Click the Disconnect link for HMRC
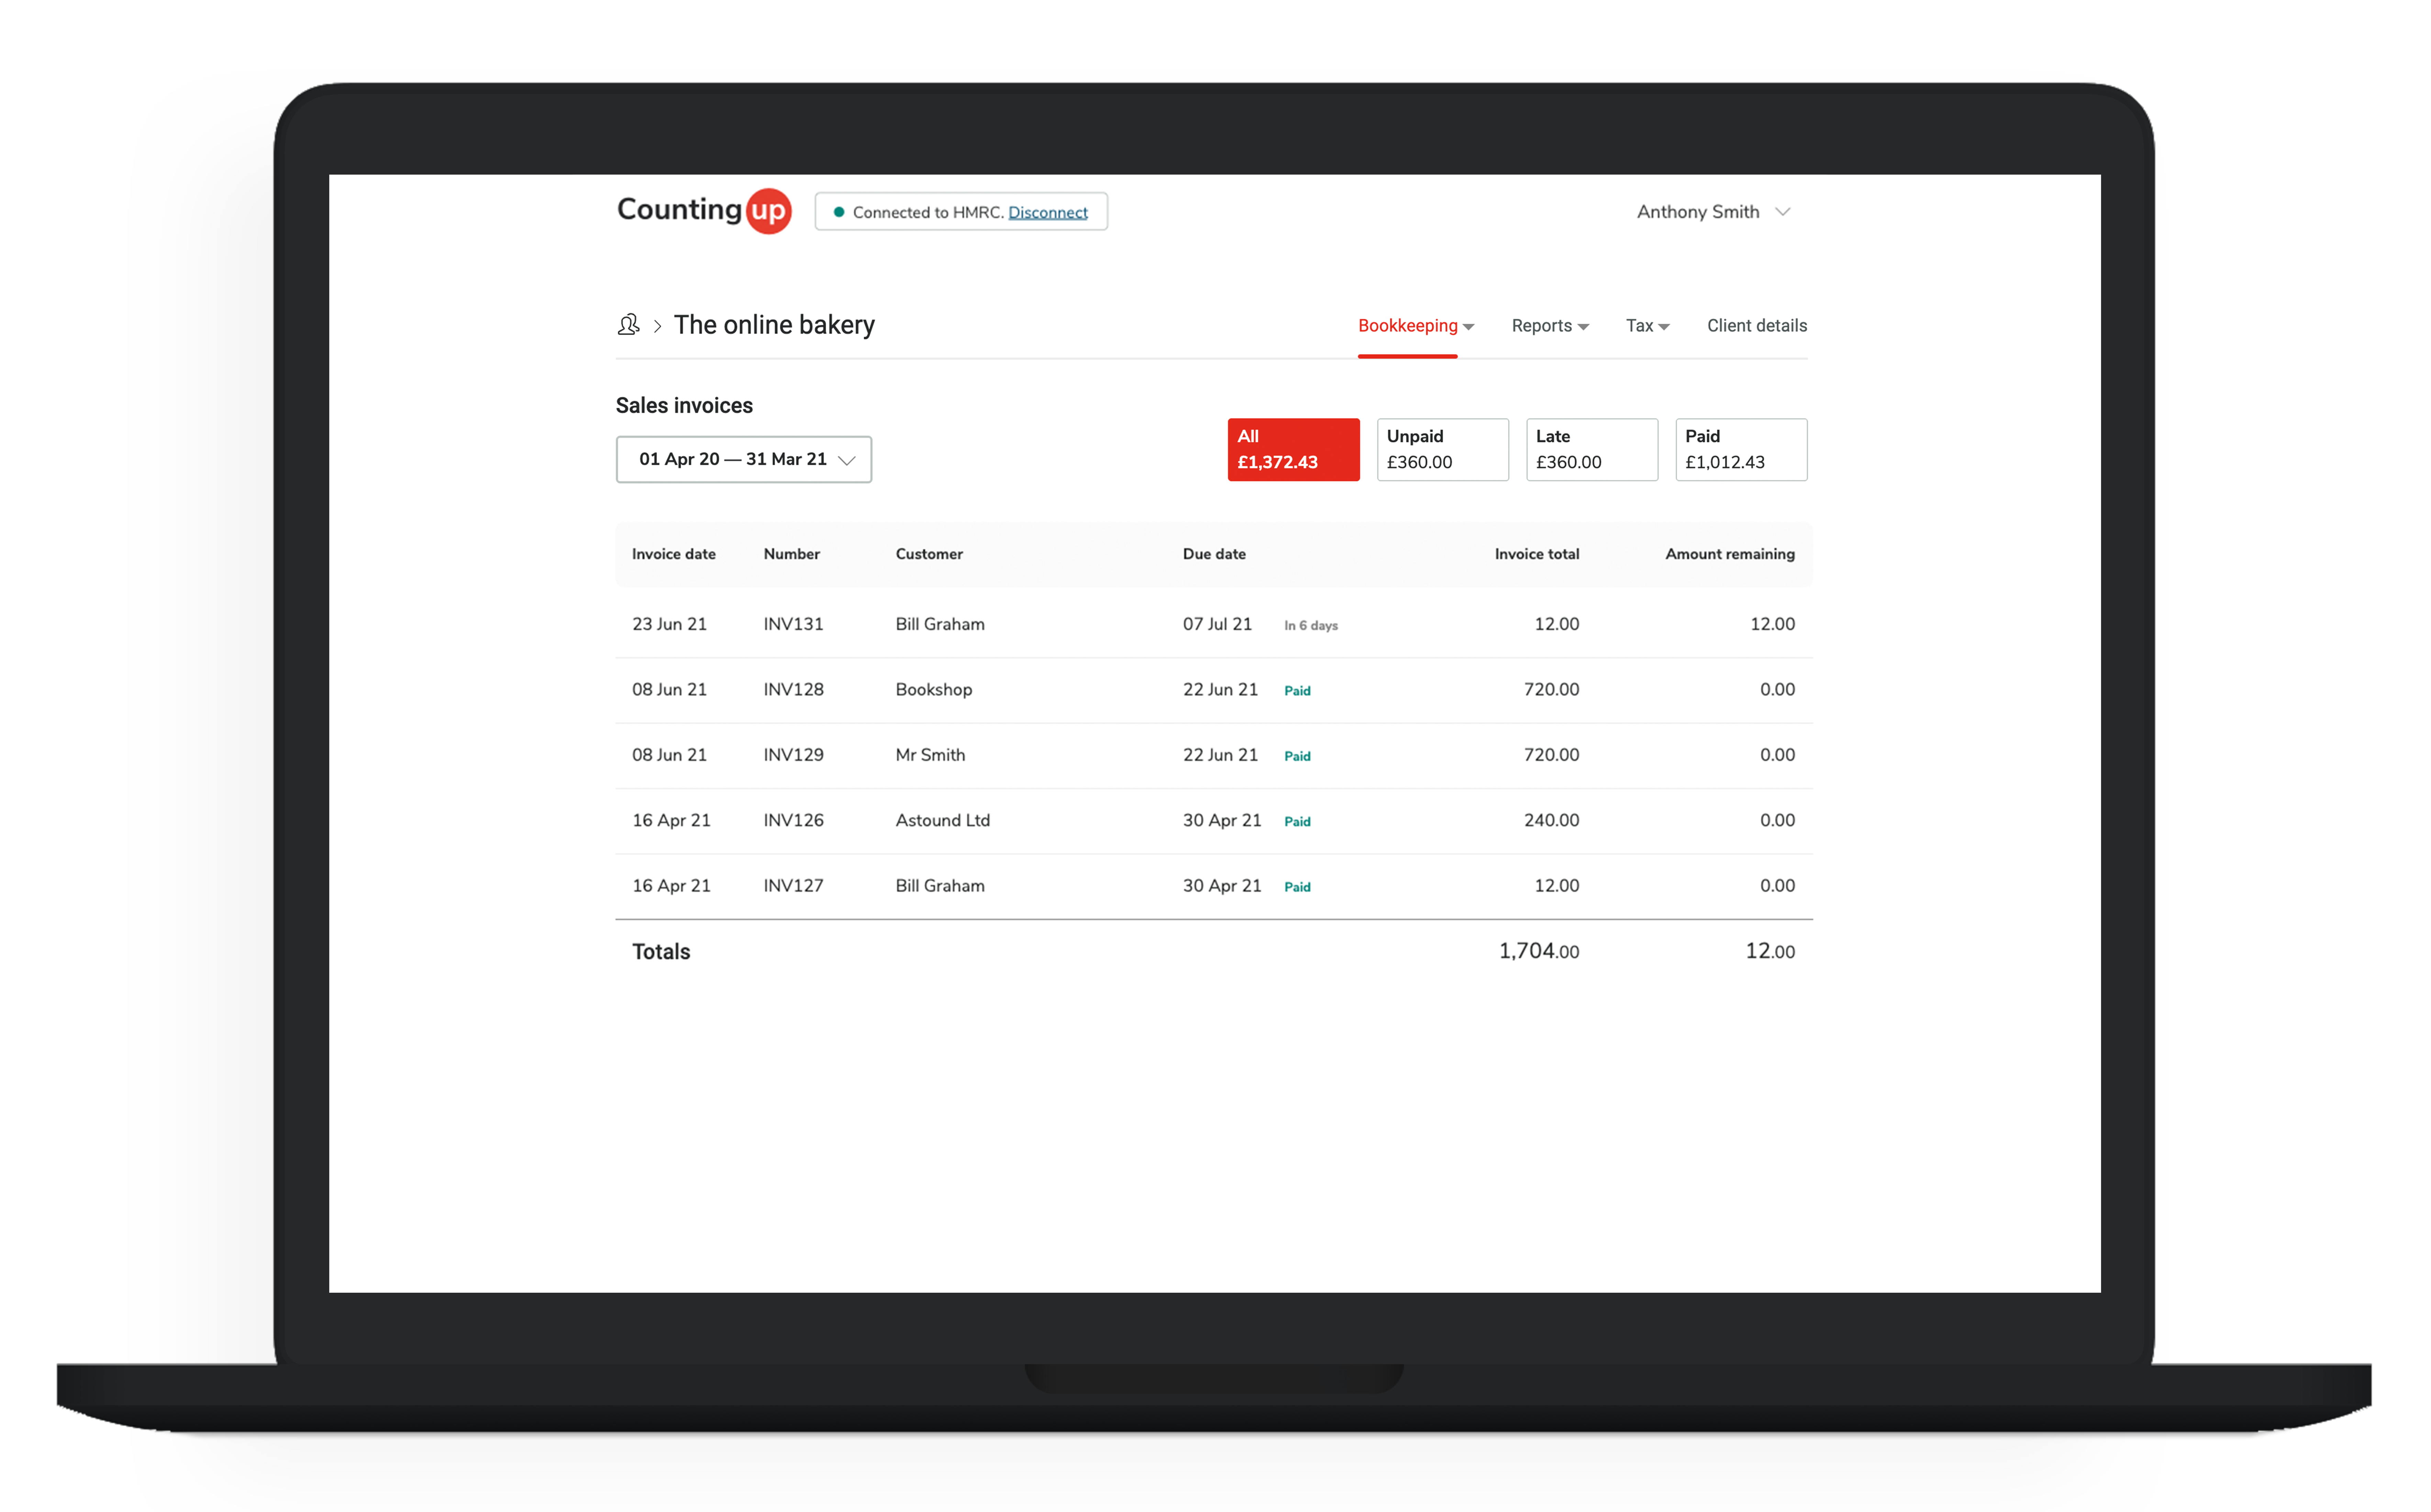This screenshot has height=1512, width=2431. point(1047,212)
